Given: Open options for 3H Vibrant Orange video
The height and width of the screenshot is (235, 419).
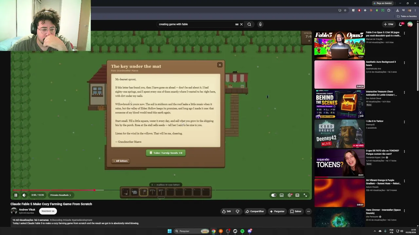Looking at the screenshot, I should click(404, 181).
